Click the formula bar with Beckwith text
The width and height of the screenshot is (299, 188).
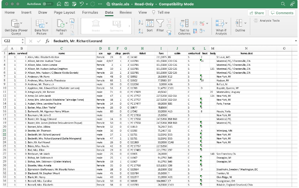pos(173,41)
